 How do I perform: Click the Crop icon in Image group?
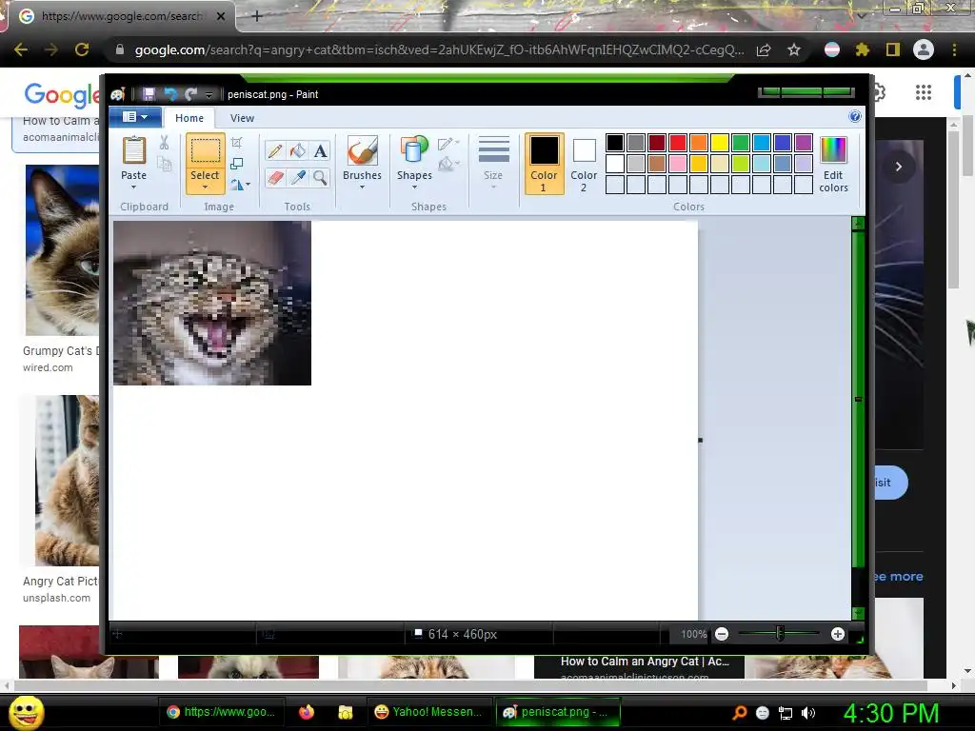coord(236,143)
